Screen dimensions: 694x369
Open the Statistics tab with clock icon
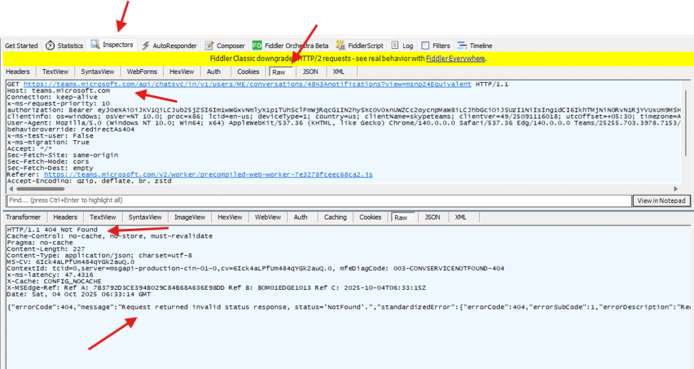click(x=50, y=46)
